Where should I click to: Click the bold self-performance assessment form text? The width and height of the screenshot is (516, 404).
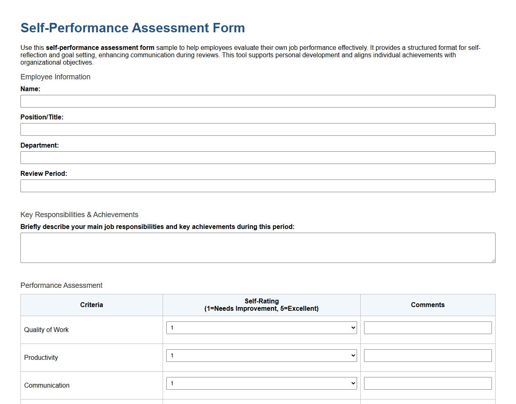point(101,47)
